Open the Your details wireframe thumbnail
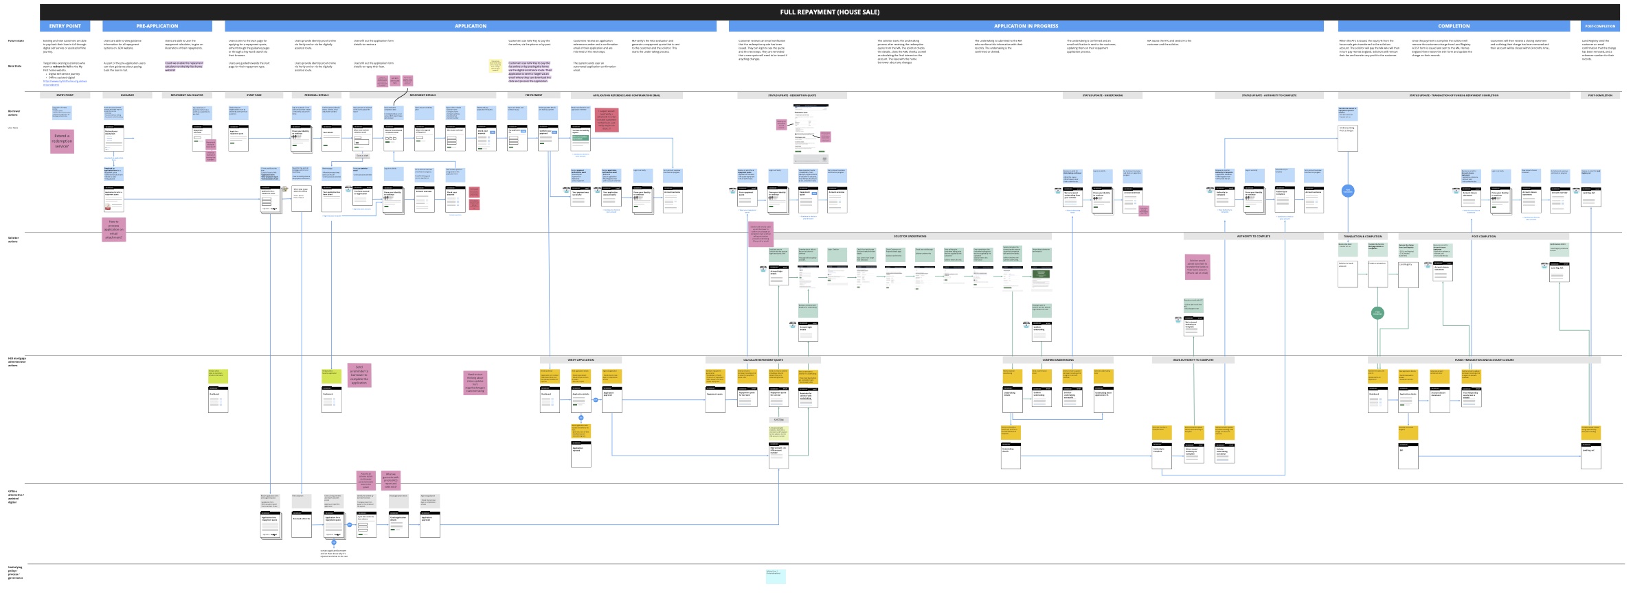This screenshot has height=601, width=1633. (332, 138)
